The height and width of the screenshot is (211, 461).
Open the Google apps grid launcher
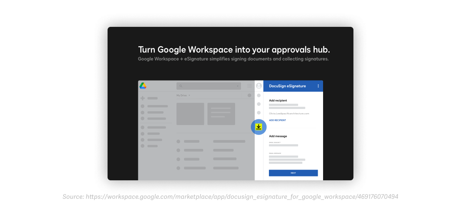pos(249,86)
